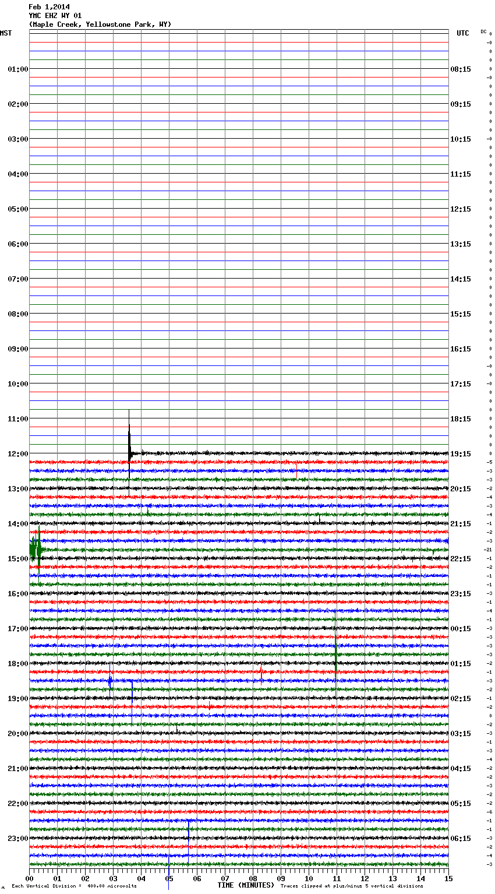Image resolution: width=495 pixels, height=894 pixels.
Task: Click minute 04 on the bottom axis
Action: click(141, 878)
